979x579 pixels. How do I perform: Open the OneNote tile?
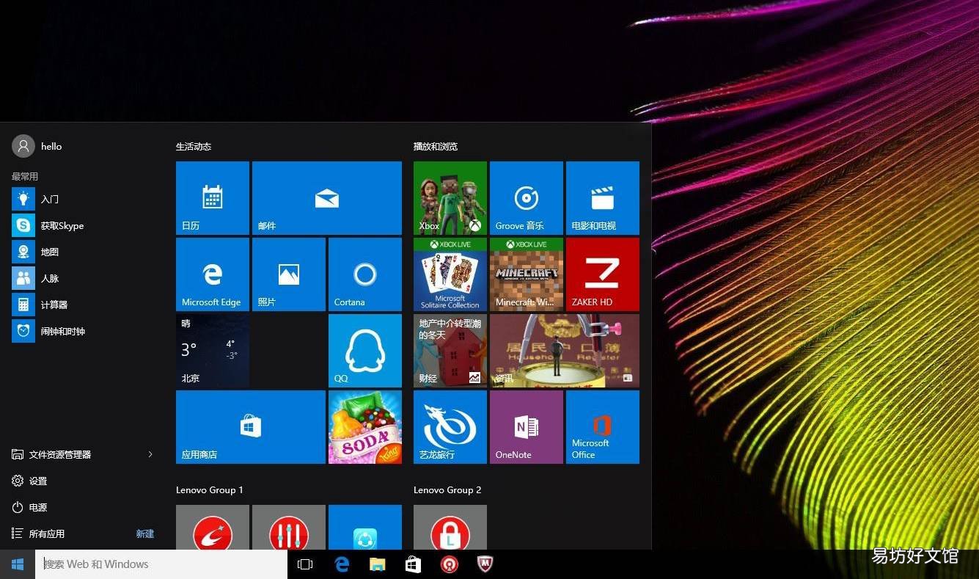coord(527,427)
